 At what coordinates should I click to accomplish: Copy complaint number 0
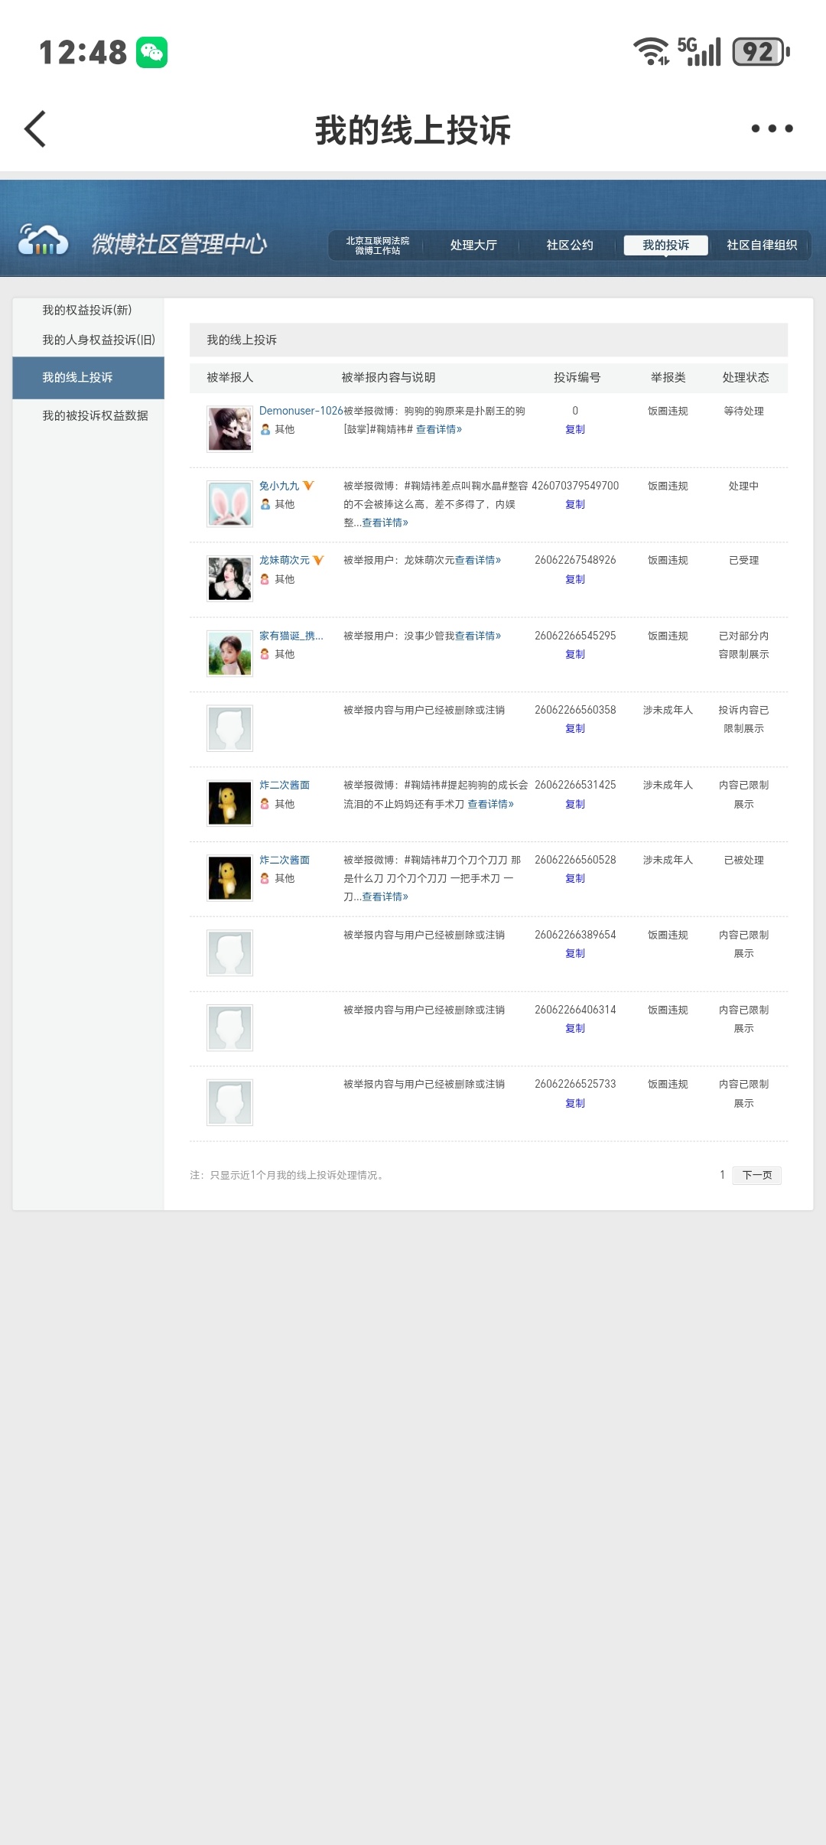click(x=575, y=429)
